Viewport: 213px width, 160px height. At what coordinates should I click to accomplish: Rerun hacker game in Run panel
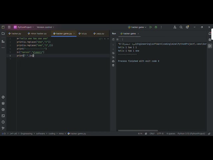tap(113, 39)
